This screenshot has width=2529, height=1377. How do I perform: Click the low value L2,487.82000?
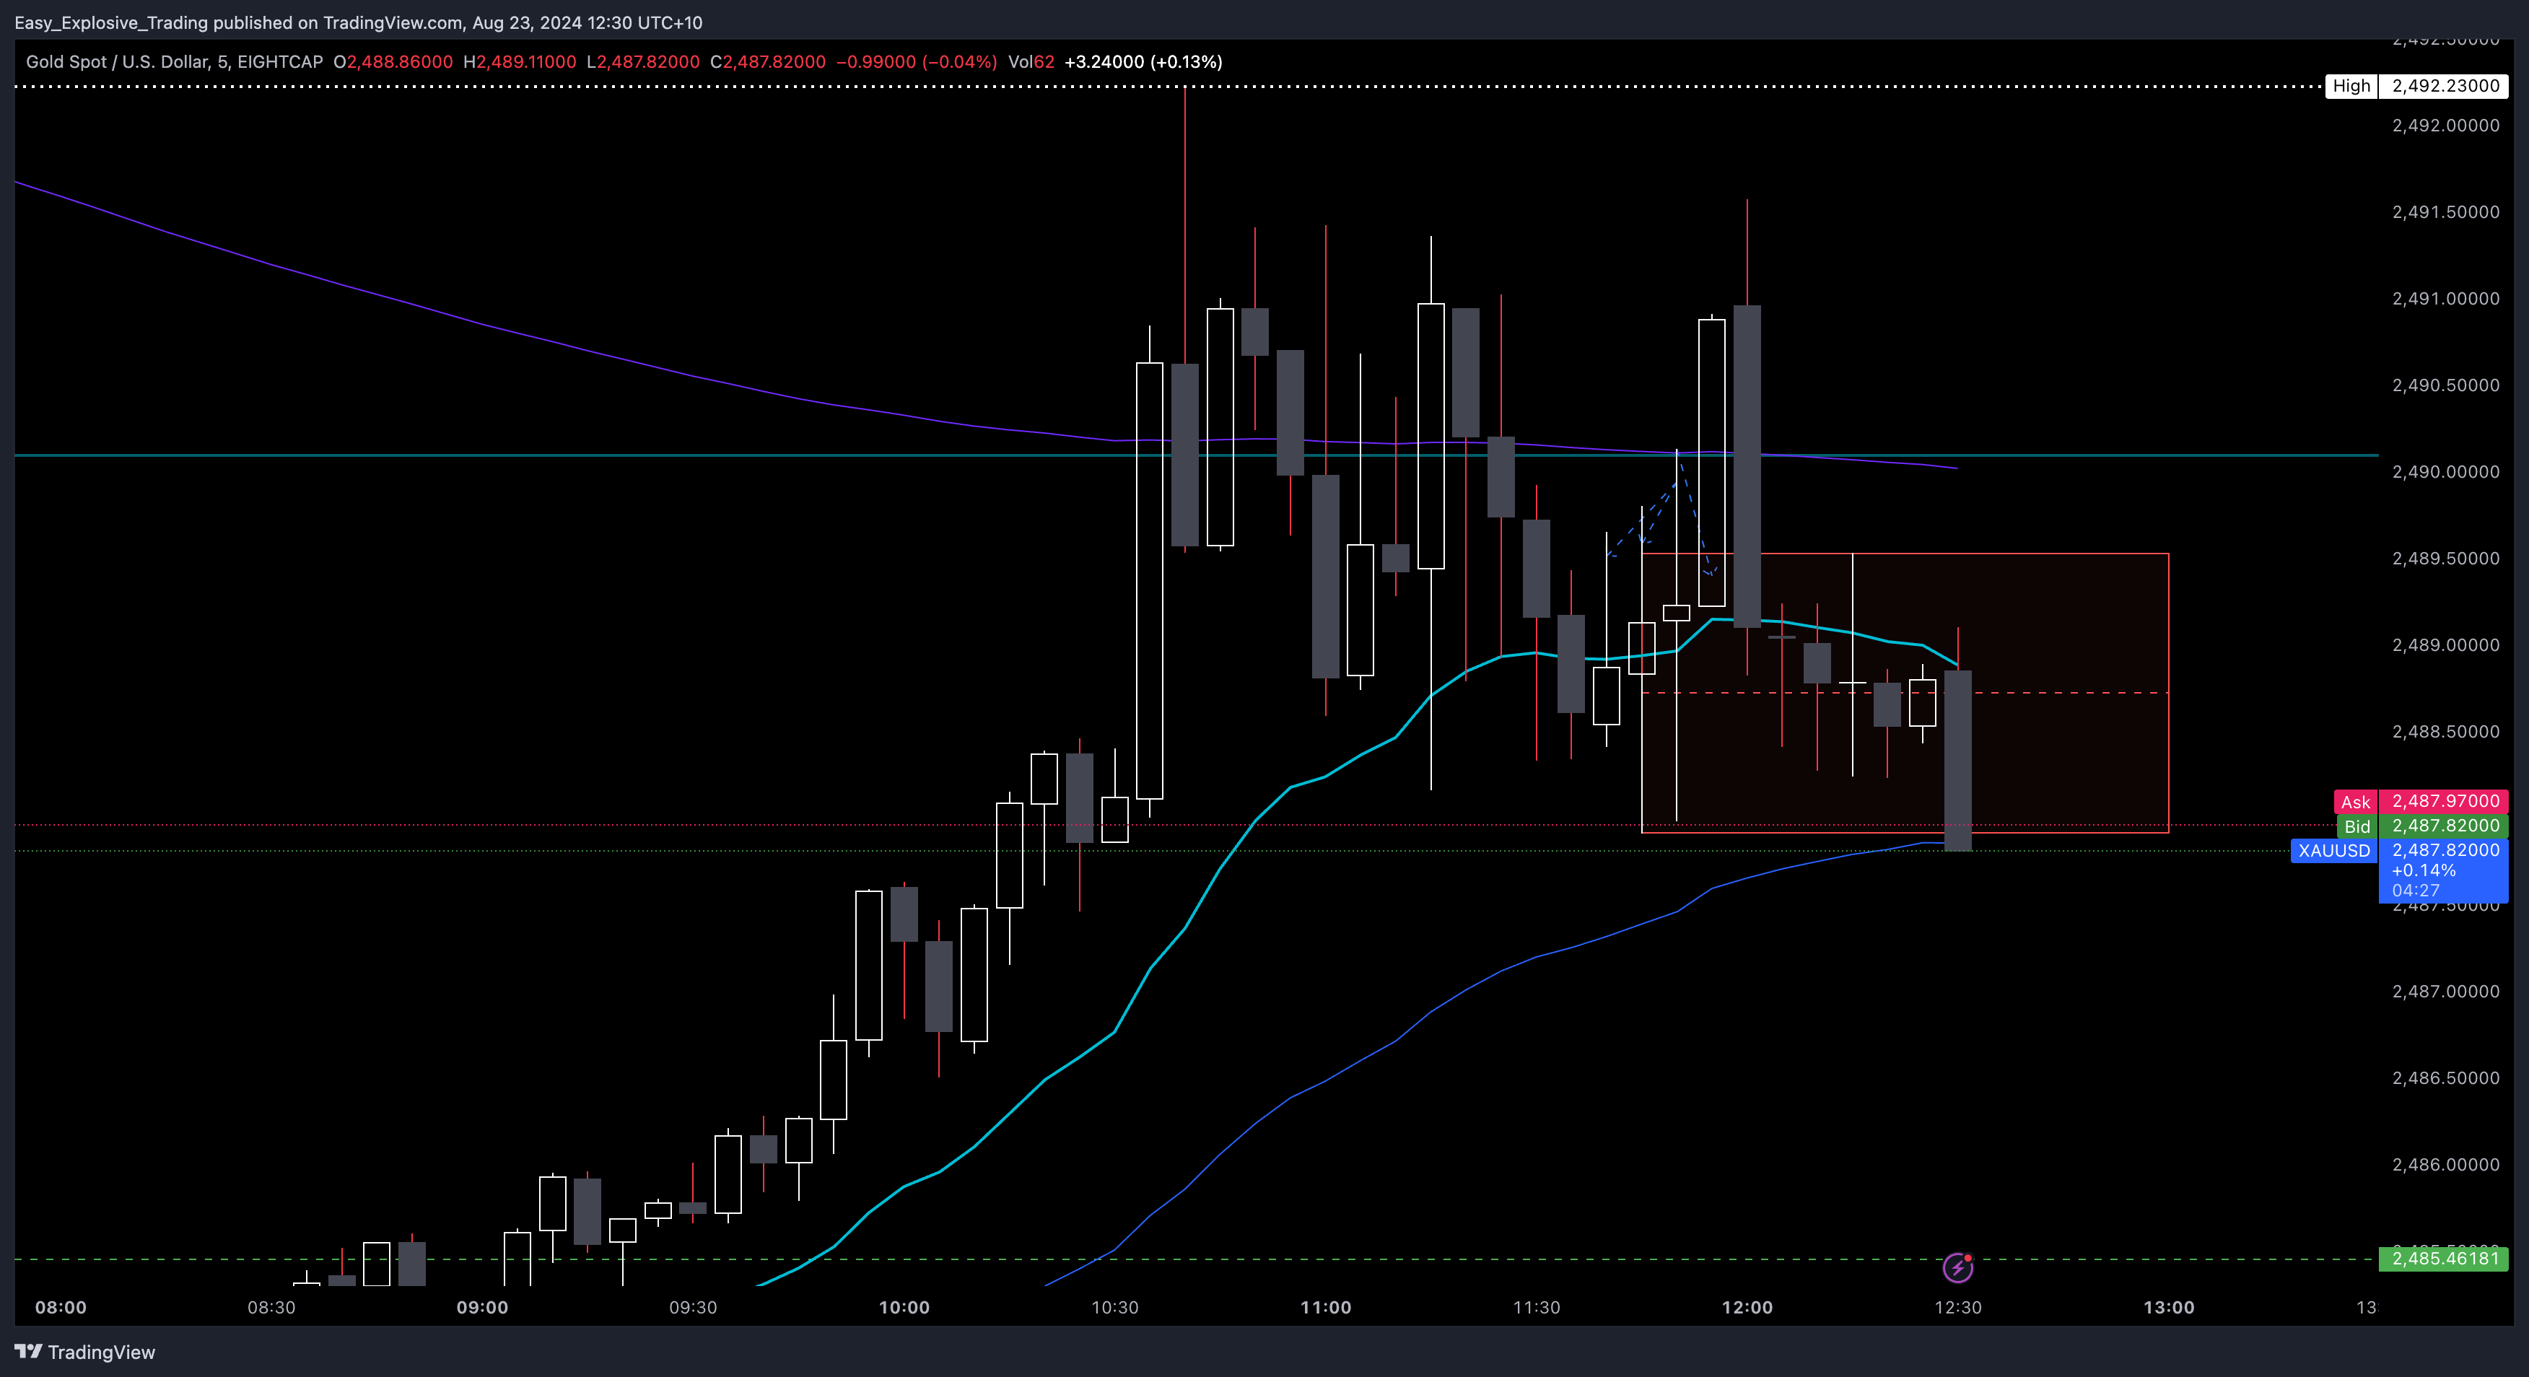pos(643,62)
